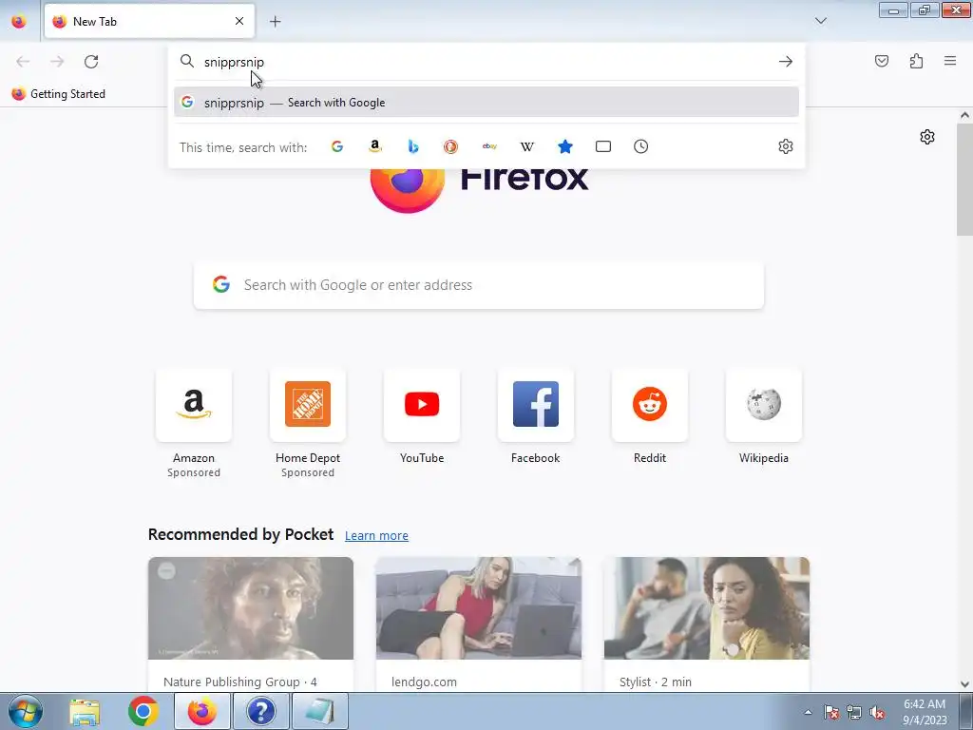Open the Windows Start menu
Image resolution: width=973 pixels, height=730 pixels.
click(26, 711)
